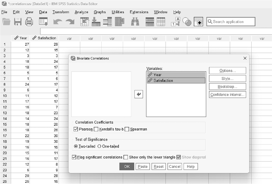Click the Print toolbar icon
The image size is (272, 184).
coord(29,22)
